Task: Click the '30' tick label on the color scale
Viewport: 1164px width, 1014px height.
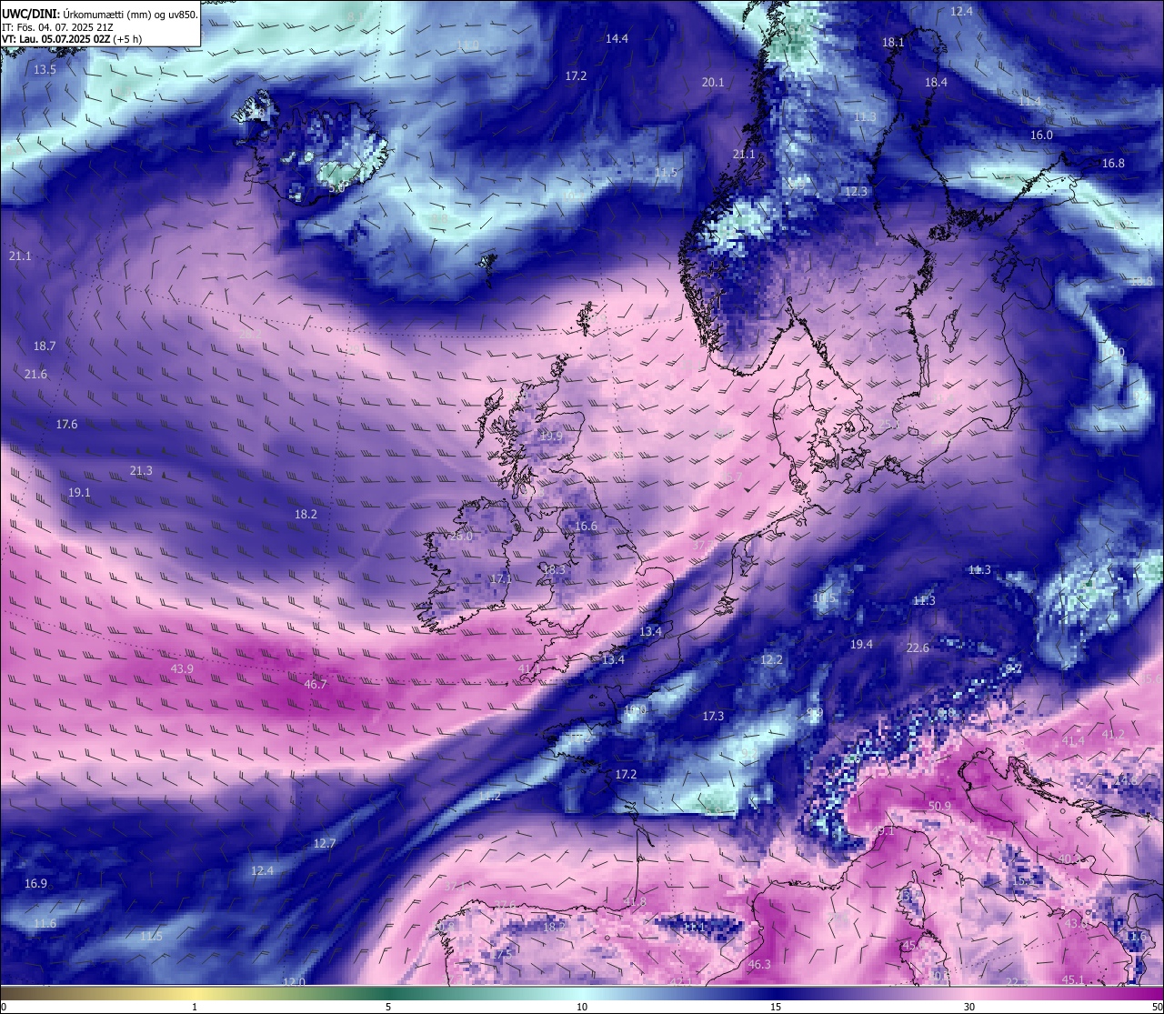Action: 969,1007
